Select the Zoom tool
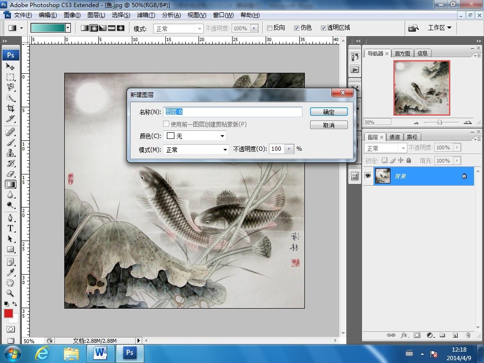 (10, 293)
